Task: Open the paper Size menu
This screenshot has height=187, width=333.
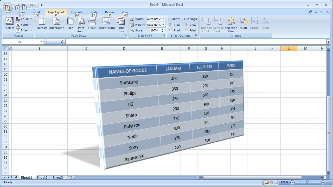Action: pyautogui.click(x=70, y=25)
